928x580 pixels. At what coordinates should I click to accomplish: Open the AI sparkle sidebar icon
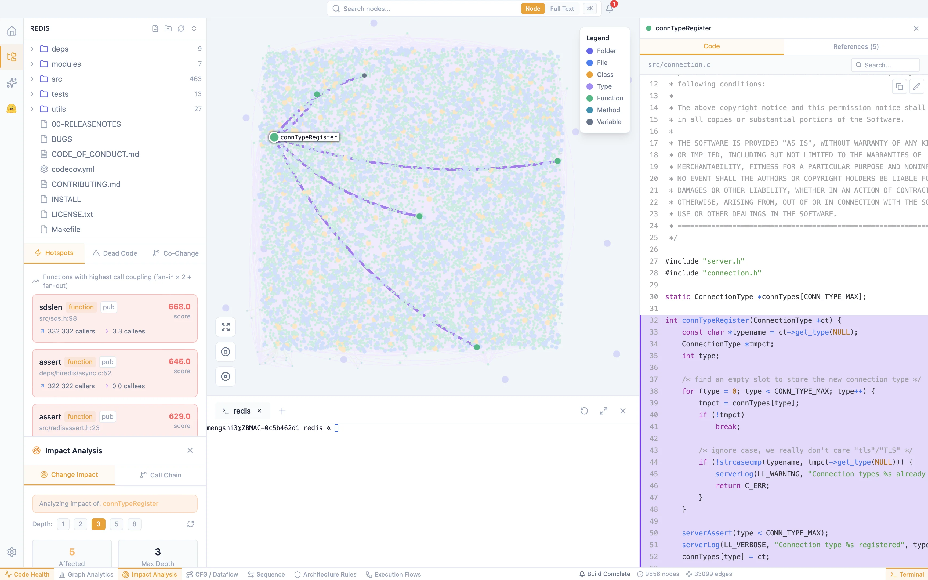12,82
